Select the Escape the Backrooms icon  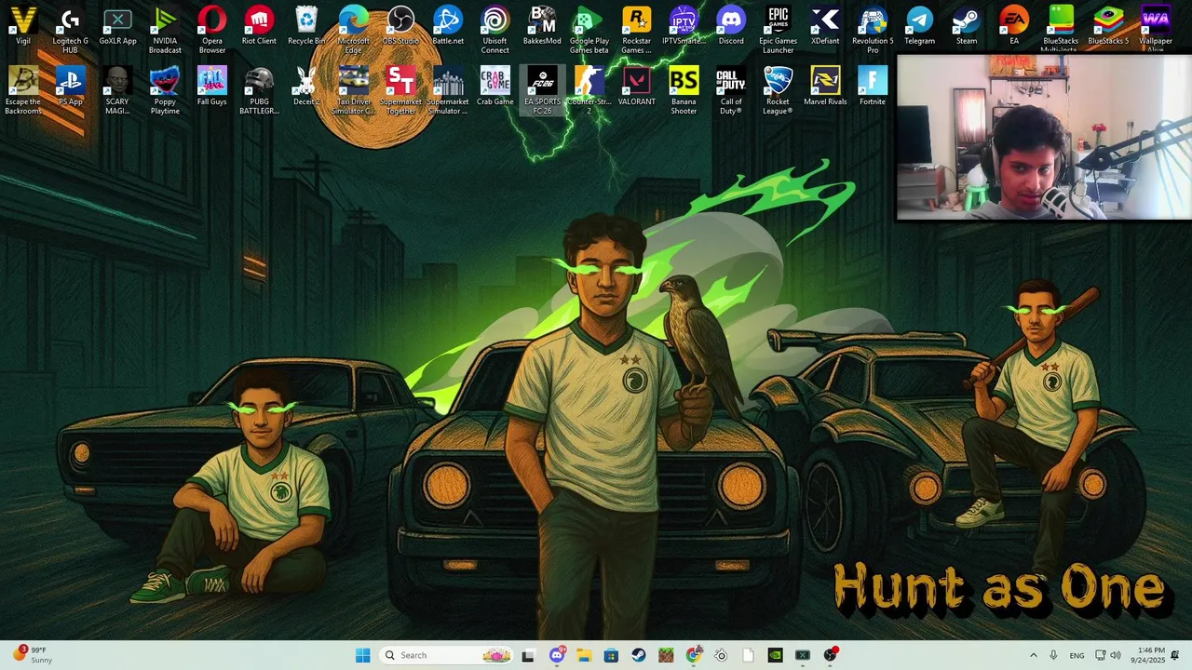coord(23,90)
